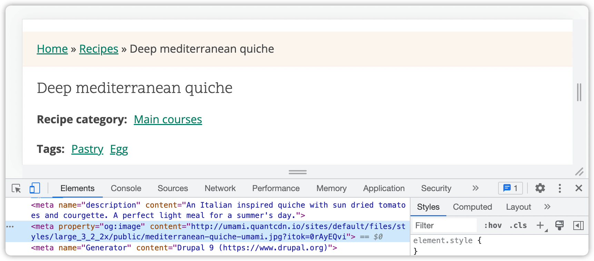Open the Network tab
The width and height of the screenshot is (594, 261).
(x=220, y=188)
